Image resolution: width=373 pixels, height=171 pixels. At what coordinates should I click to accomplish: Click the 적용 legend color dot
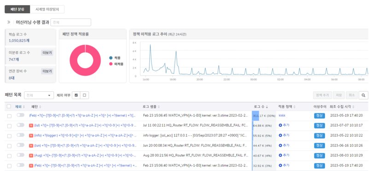(x=111, y=58)
